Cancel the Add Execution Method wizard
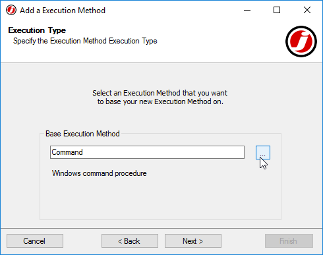 [x=35, y=241]
